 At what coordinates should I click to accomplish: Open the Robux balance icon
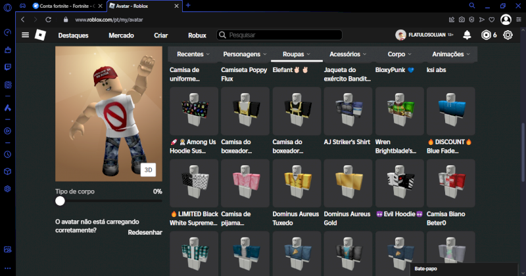click(486, 35)
